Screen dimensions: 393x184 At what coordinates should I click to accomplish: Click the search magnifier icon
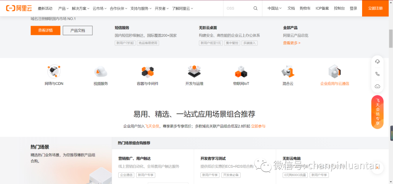click(255, 8)
